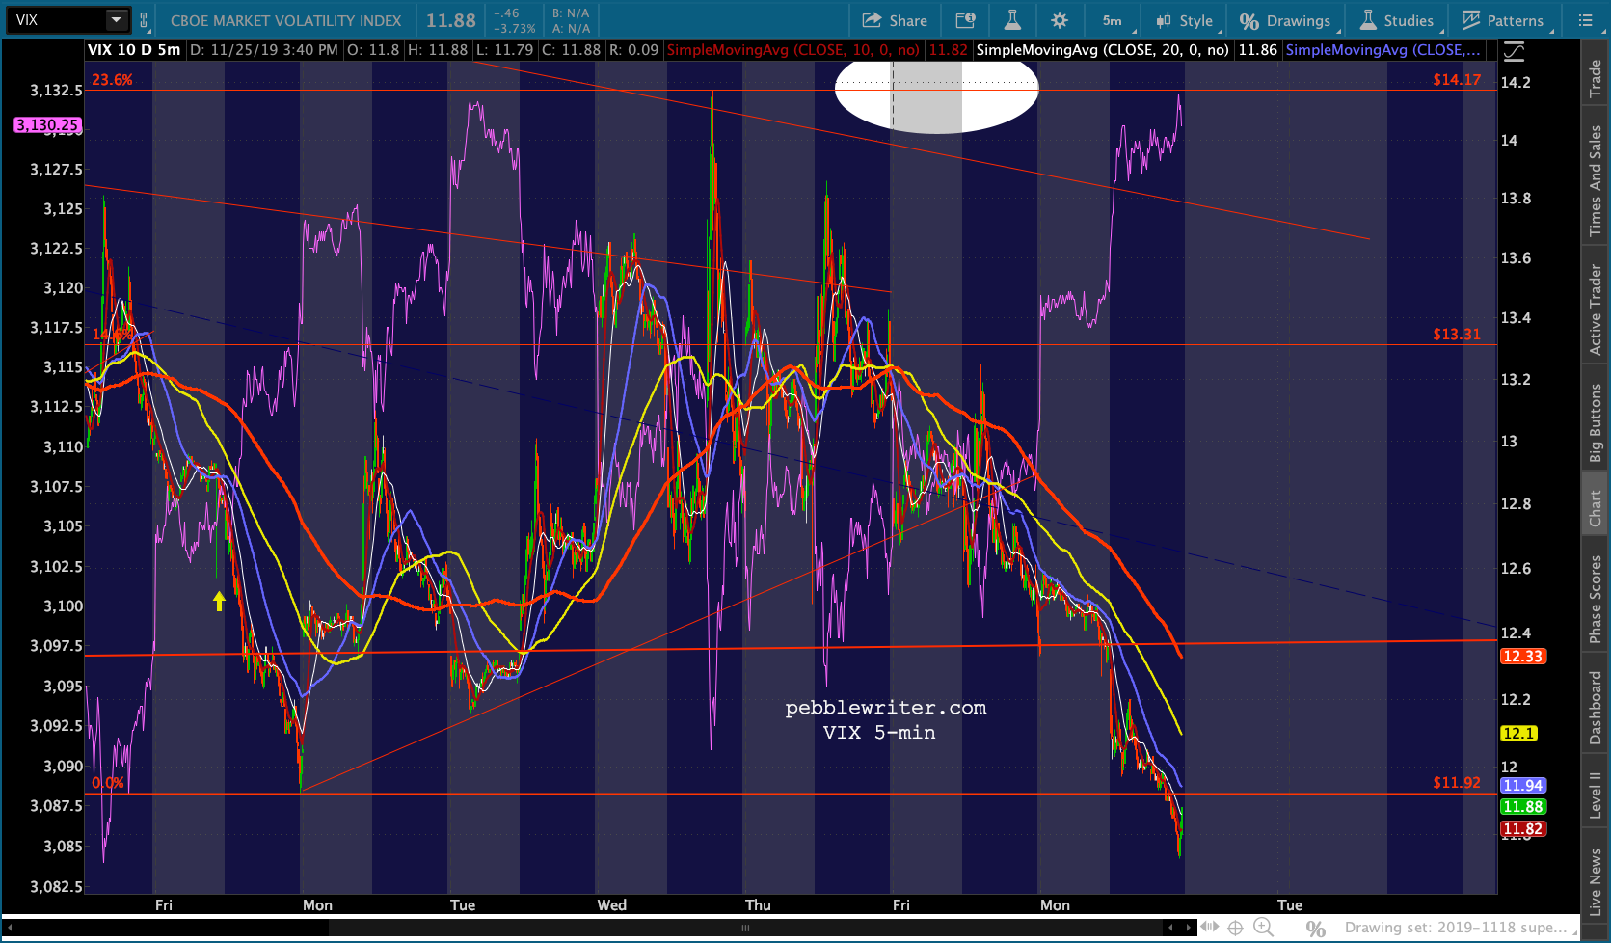This screenshot has height=943, width=1611.
Task: Click the 11.82 dark red price bubble
Action: pos(1522,829)
